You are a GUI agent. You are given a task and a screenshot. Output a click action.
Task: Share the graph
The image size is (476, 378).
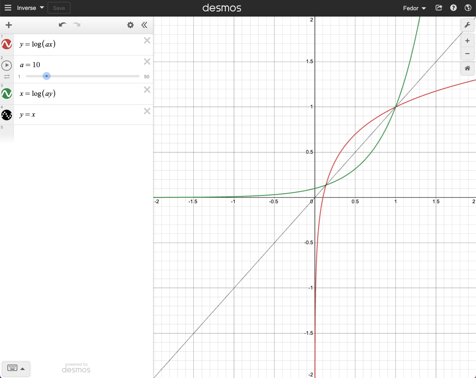point(439,8)
